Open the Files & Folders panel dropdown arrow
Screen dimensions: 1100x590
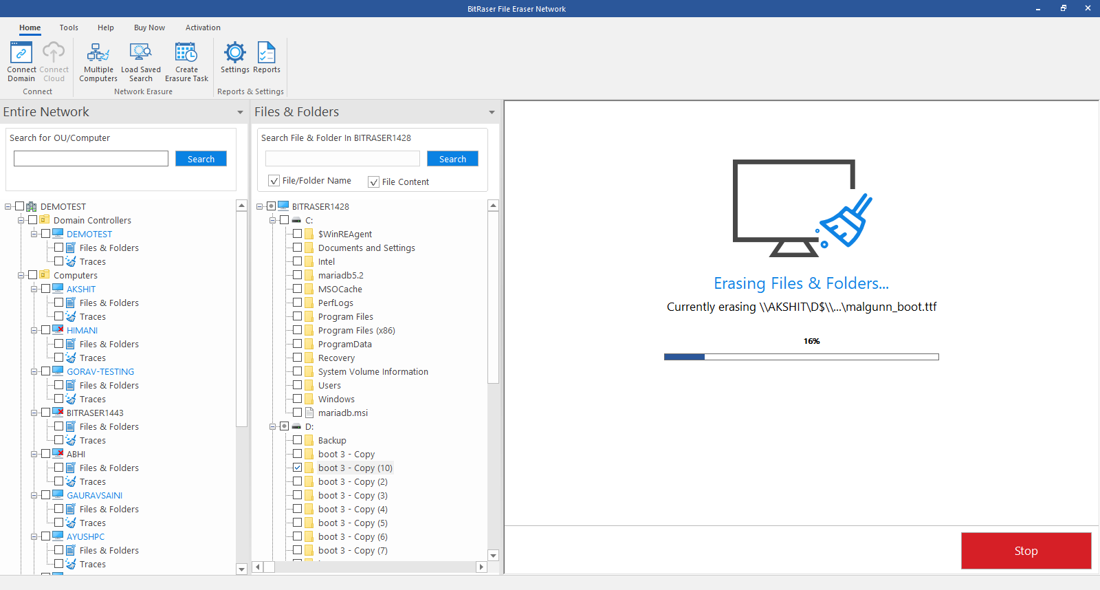(x=492, y=112)
